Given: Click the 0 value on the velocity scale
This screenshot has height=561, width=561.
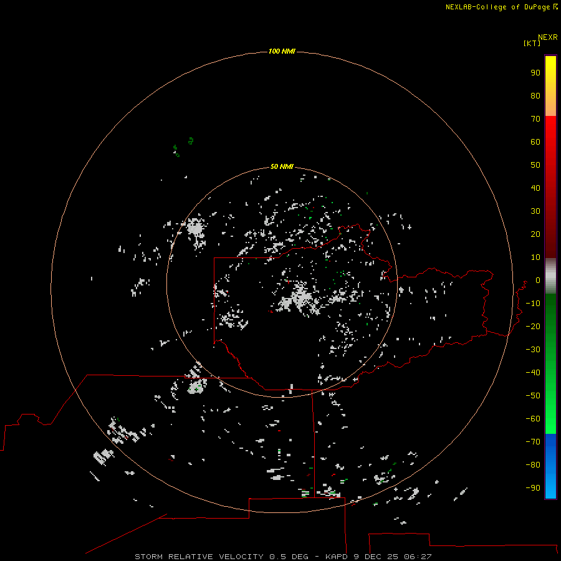Looking at the screenshot, I should (538, 280).
